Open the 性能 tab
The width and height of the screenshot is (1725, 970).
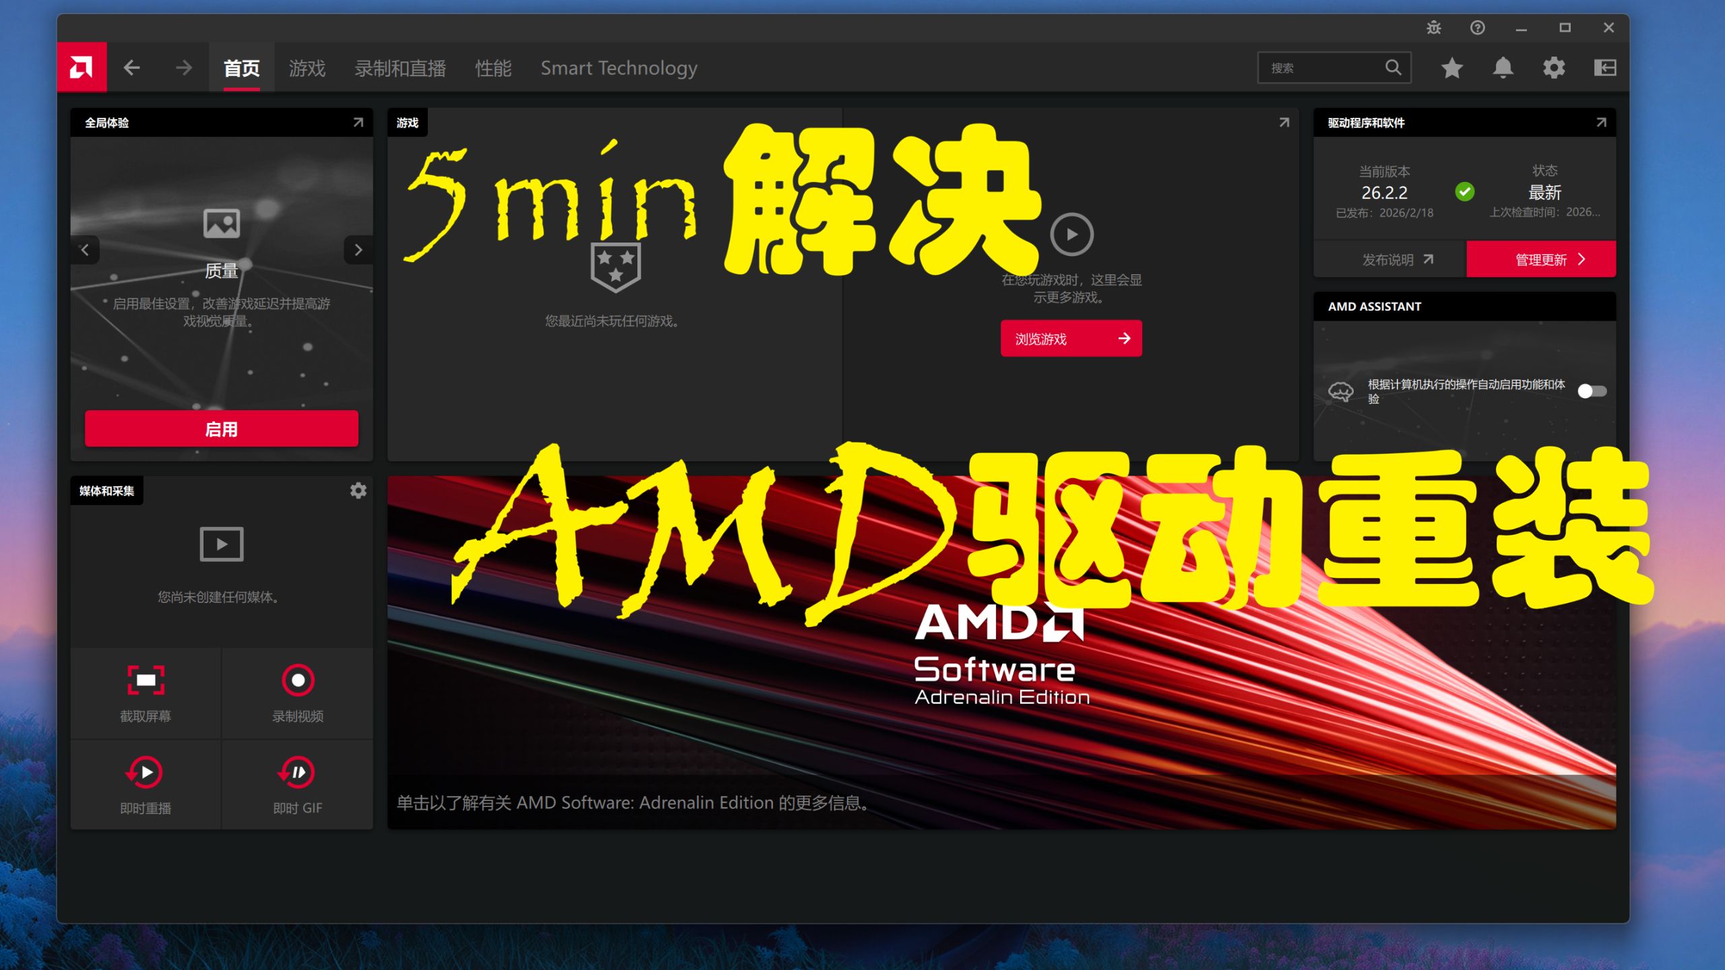(493, 67)
